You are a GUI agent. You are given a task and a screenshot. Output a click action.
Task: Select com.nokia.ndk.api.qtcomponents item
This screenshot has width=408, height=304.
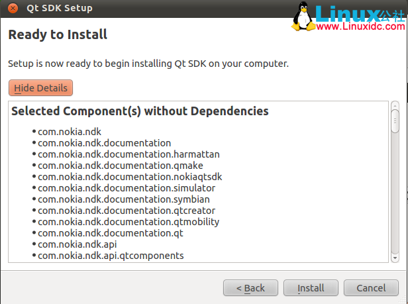(x=111, y=256)
